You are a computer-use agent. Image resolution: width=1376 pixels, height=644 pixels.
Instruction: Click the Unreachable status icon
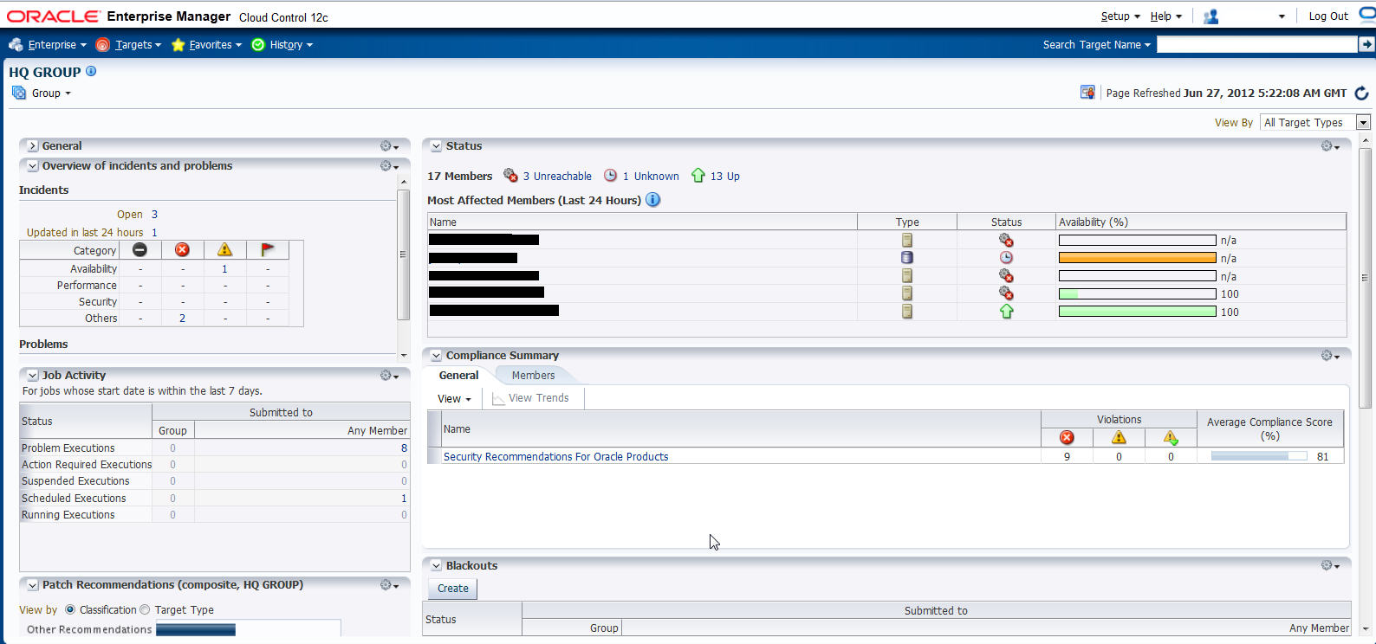coord(510,176)
